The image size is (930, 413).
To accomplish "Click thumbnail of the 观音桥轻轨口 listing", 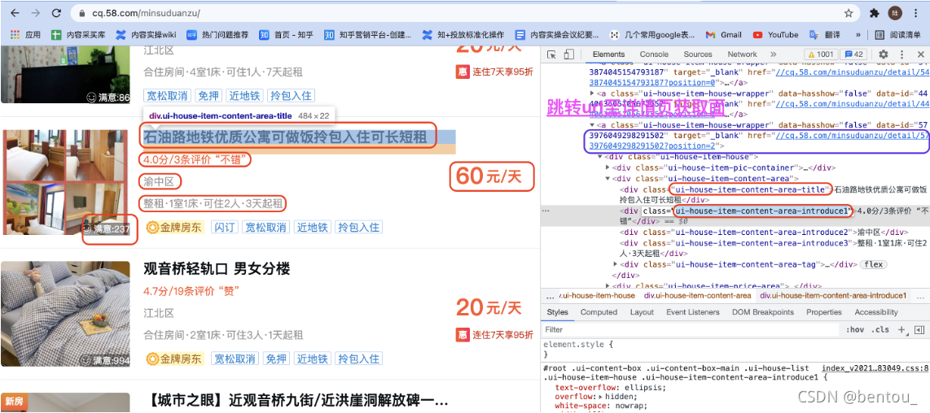I will (x=66, y=314).
